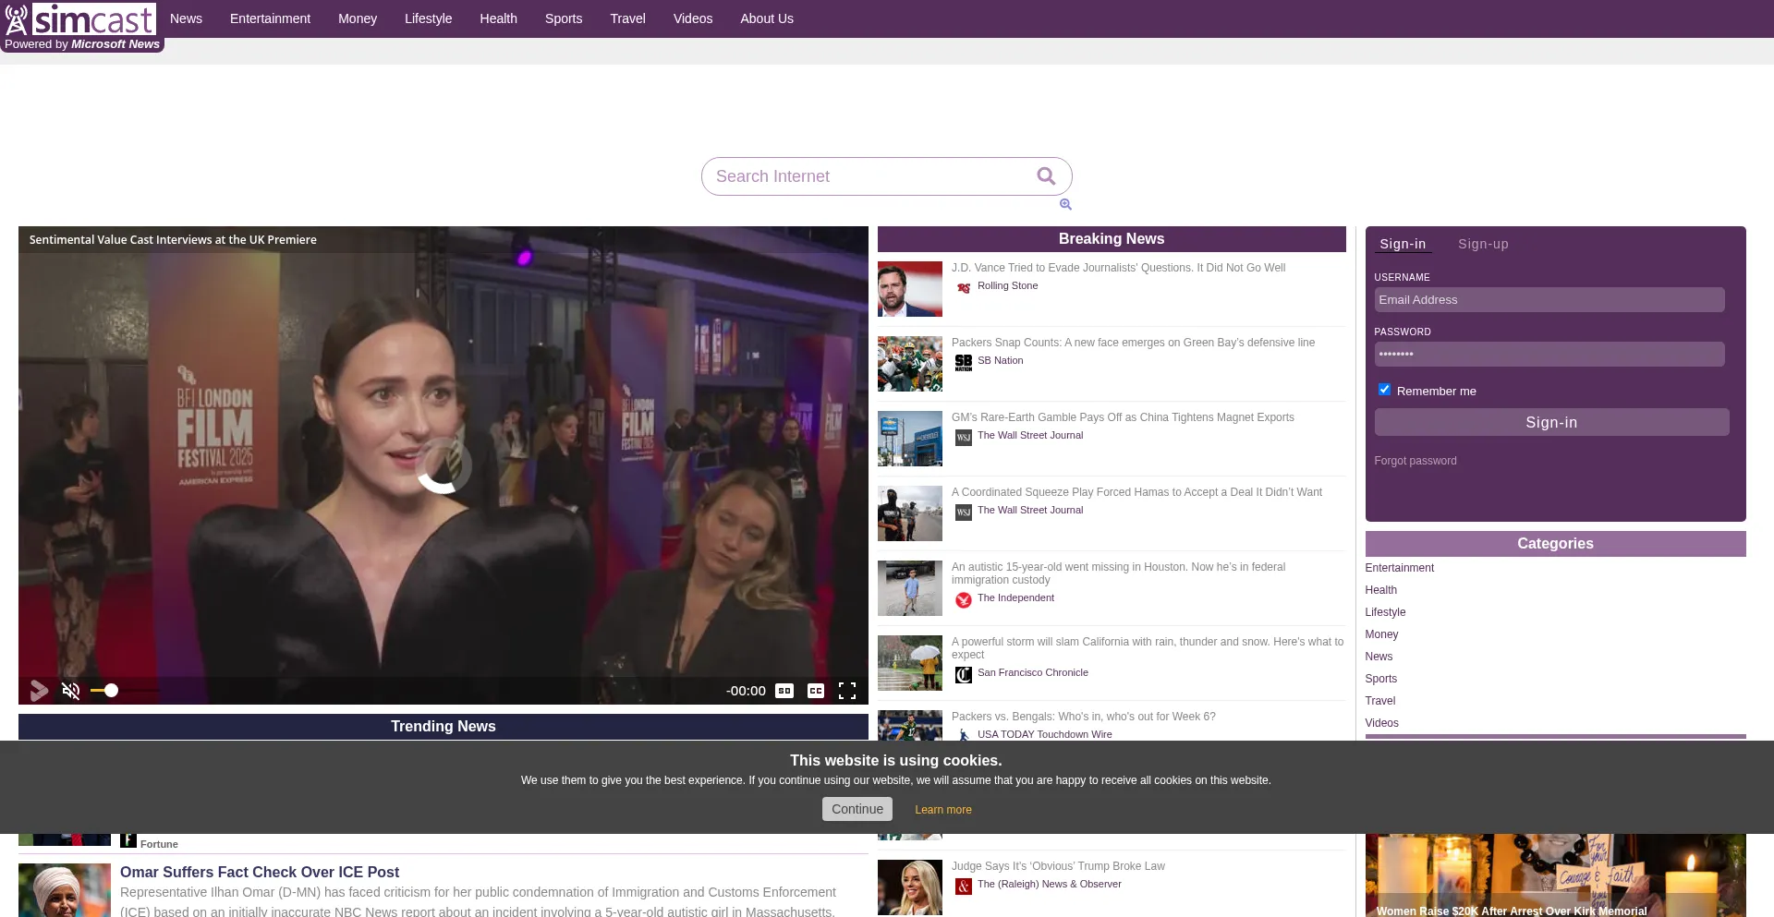Click Continue on cookie banner
Image resolution: width=1774 pixels, height=917 pixels.
point(857,809)
